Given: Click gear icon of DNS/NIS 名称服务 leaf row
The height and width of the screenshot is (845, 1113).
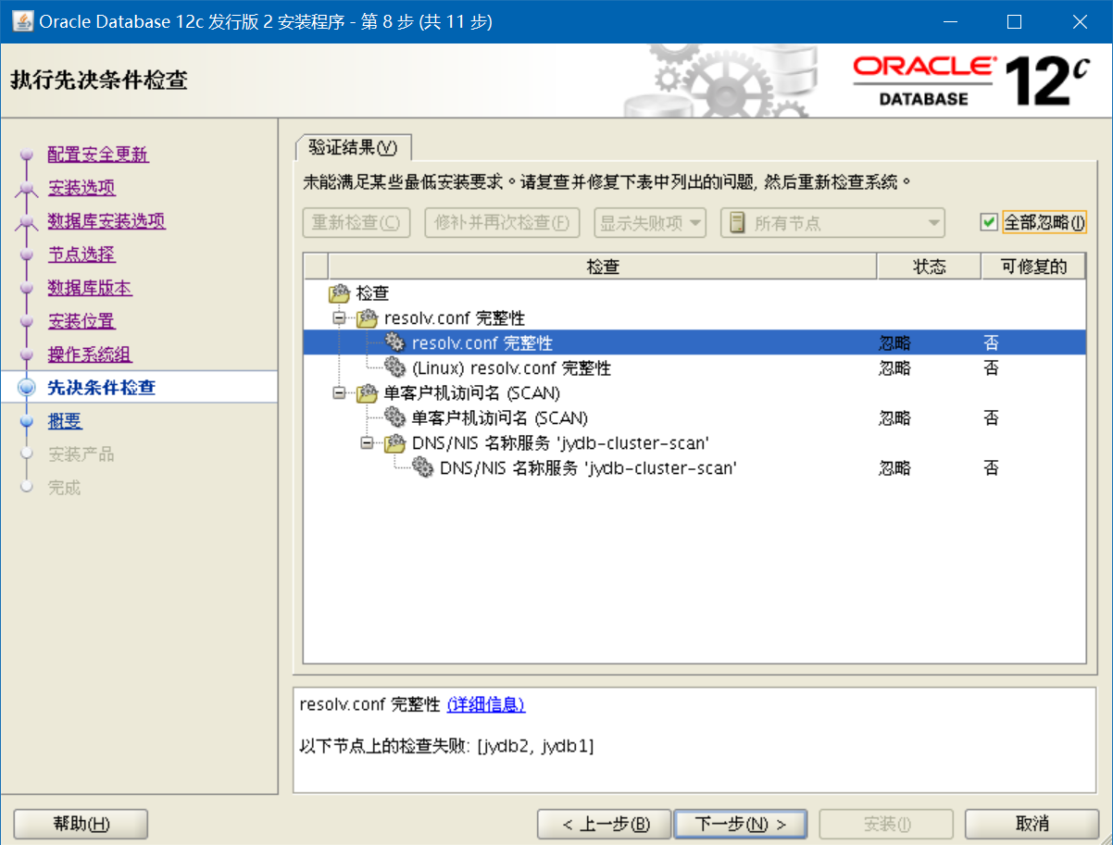Looking at the screenshot, I should [422, 467].
